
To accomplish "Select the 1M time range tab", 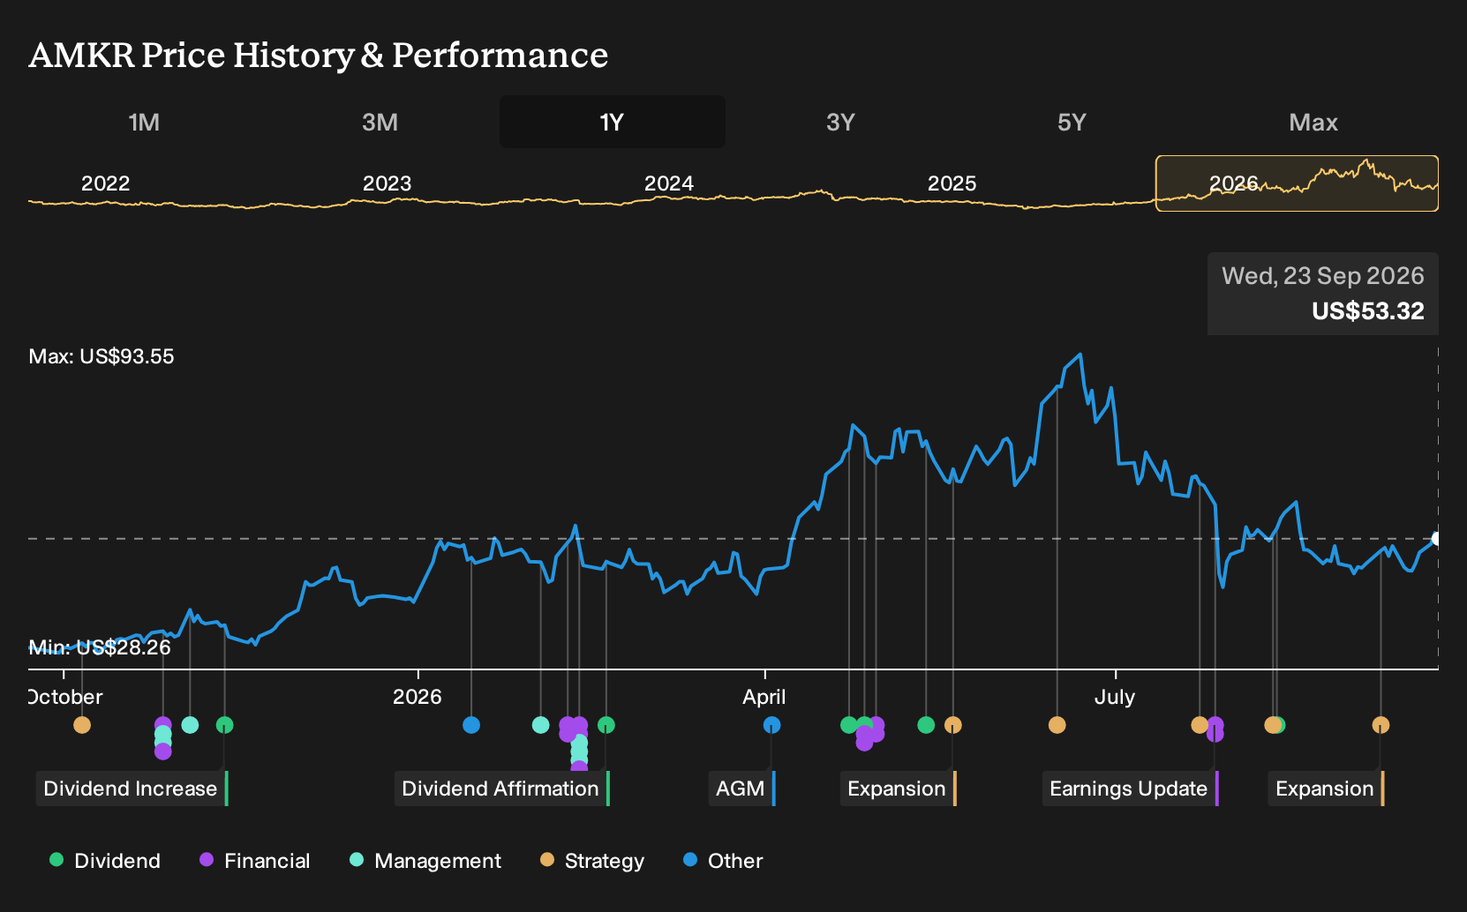I will (144, 122).
